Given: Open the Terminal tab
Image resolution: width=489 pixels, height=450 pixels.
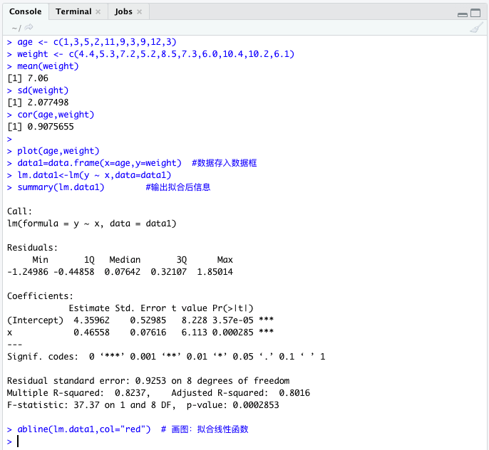Looking at the screenshot, I should [x=73, y=12].
